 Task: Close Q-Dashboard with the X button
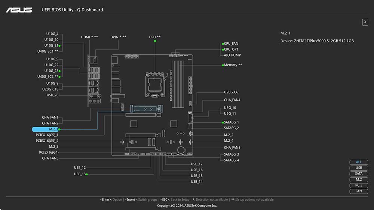pyautogui.click(x=365, y=22)
